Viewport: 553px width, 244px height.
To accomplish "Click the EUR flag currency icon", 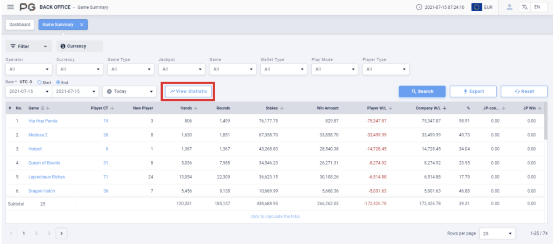I will click(476, 7).
